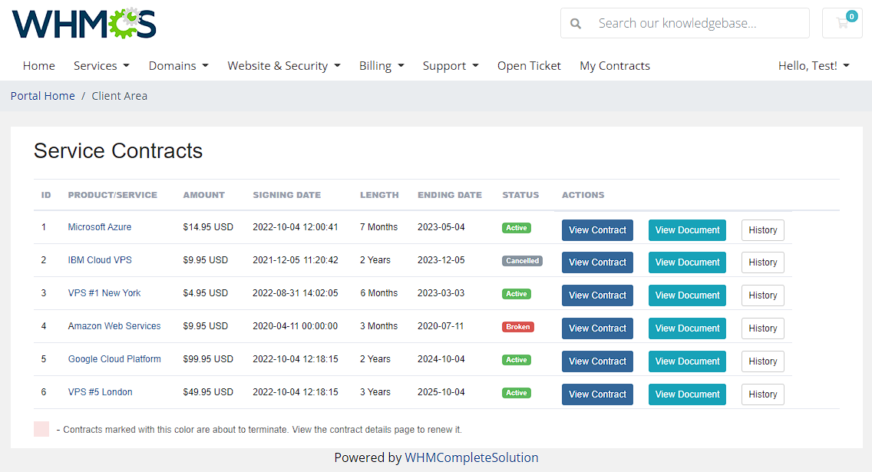Viewport: 872px width, 472px height.
Task: Click the PRODUCT/SERVICE column header
Action: coord(112,195)
